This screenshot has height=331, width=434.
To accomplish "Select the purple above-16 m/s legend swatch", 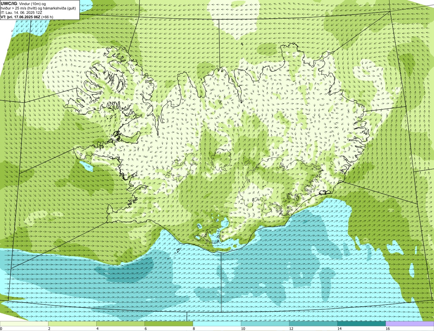I will click(x=410, y=324).
